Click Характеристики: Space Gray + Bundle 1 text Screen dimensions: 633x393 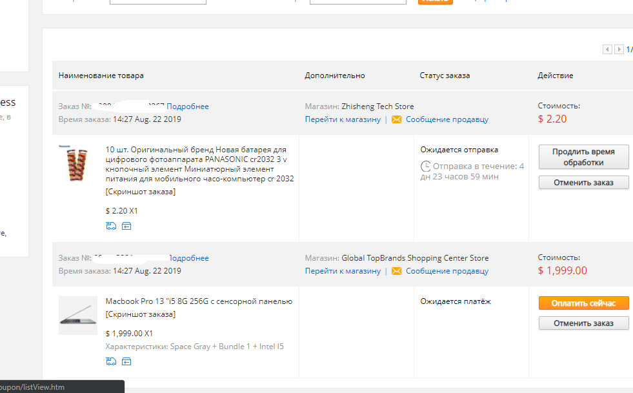(195, 347)
